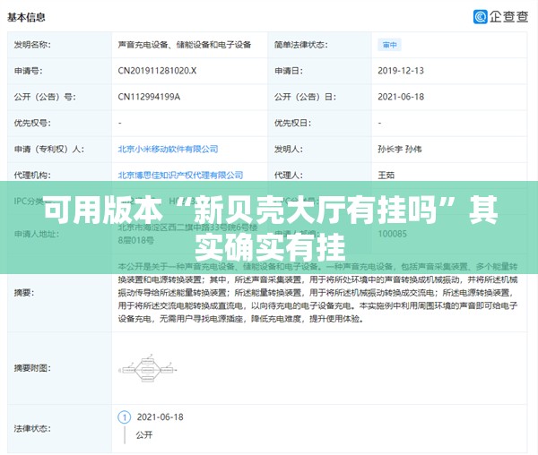Viewport: 538px width, 455px height.
Task: Click the 公开（公告）号 label
Action: [45, 97]
